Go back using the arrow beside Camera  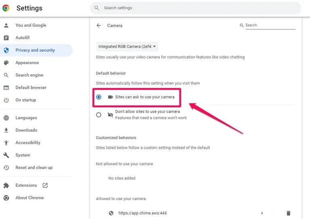98,25
